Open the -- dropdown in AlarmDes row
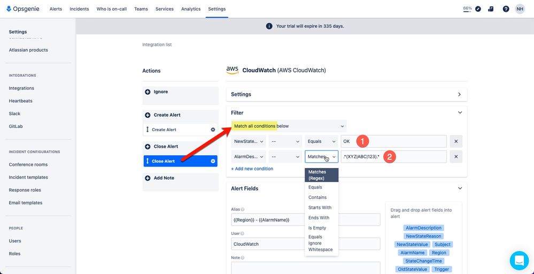Viewport: 534px width, 274px height. (x=285, y=157)
